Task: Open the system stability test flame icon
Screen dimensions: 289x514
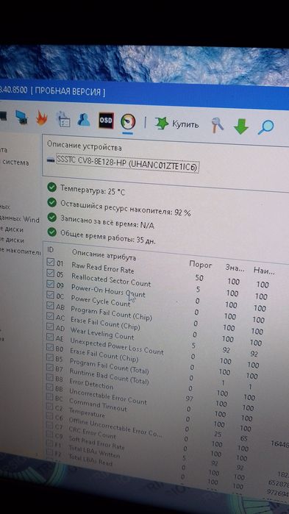Action: pyautogui.click(x=42, y=118)
